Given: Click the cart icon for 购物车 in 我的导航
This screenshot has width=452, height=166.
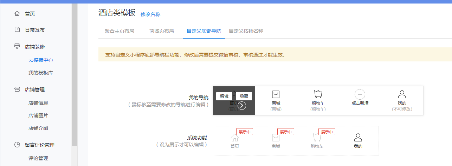Looking at the screenshot, I should [318, 94].
